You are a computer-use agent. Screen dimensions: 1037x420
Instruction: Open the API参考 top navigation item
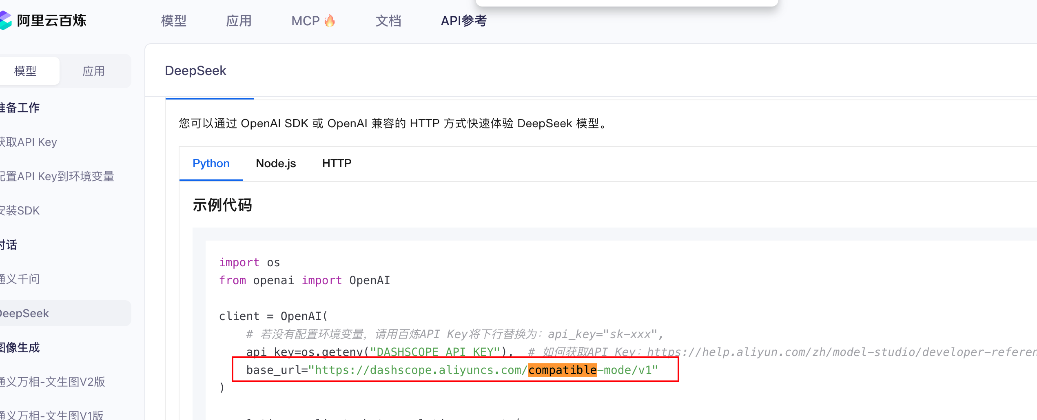point(464,21)
